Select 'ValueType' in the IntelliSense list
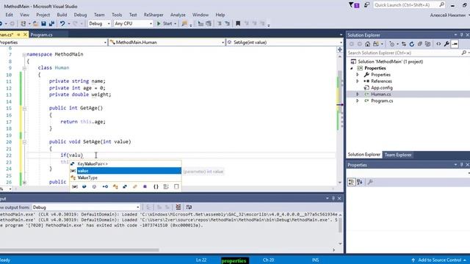This screenshot has height=264, width=470. (126, 177)
